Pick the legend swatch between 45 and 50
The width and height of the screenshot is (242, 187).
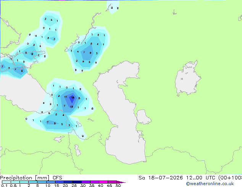(x=112, y=182)
